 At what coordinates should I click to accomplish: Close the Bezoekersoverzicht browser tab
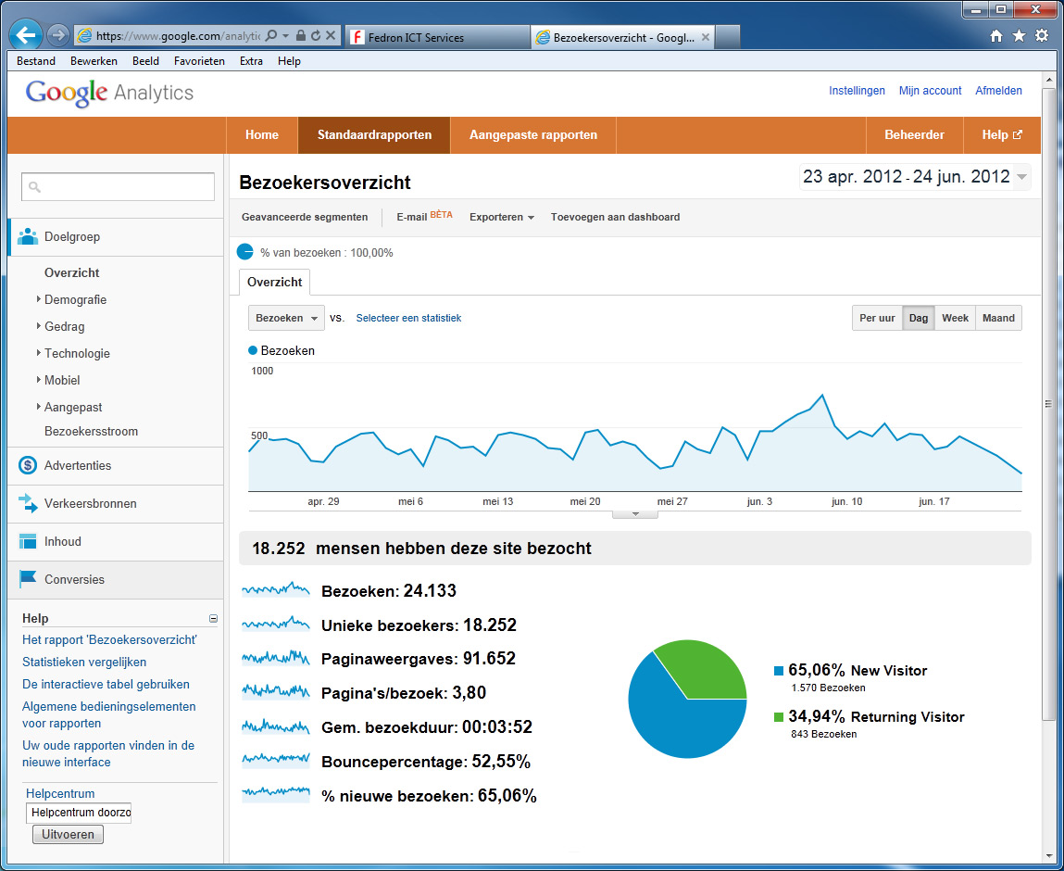pos(705,37)
